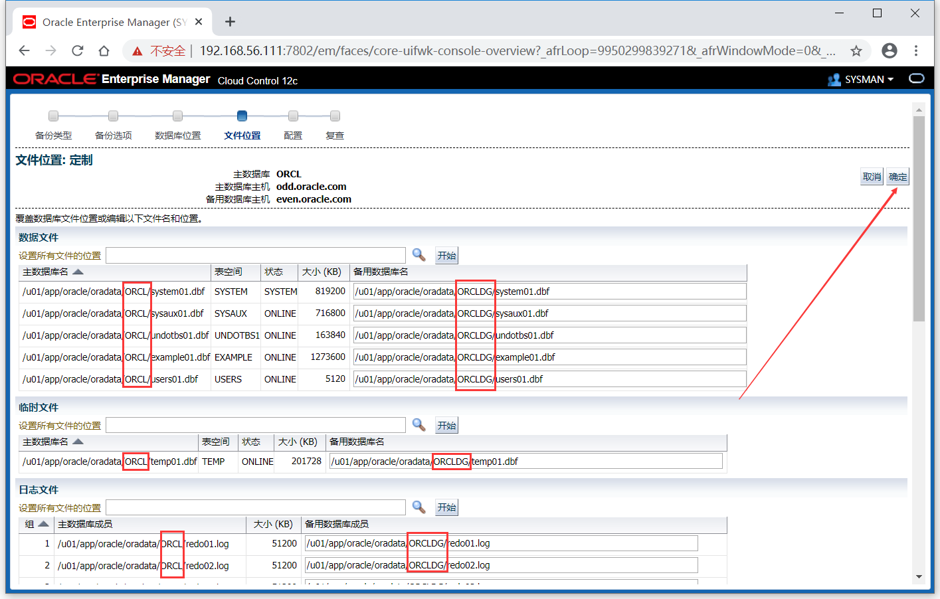Focus the log files set-all-location field

coord(256,507)
